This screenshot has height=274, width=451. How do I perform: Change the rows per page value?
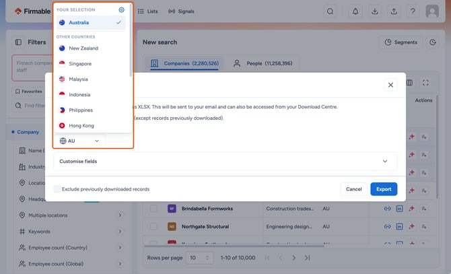pos(200,258)
